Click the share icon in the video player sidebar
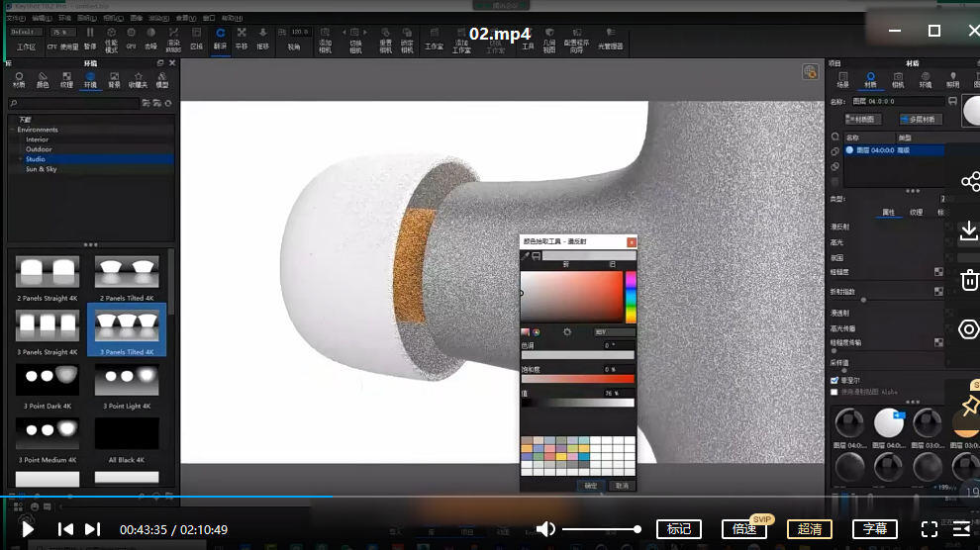The height and width of the screenshot is (550, 980). pos(970,182)
